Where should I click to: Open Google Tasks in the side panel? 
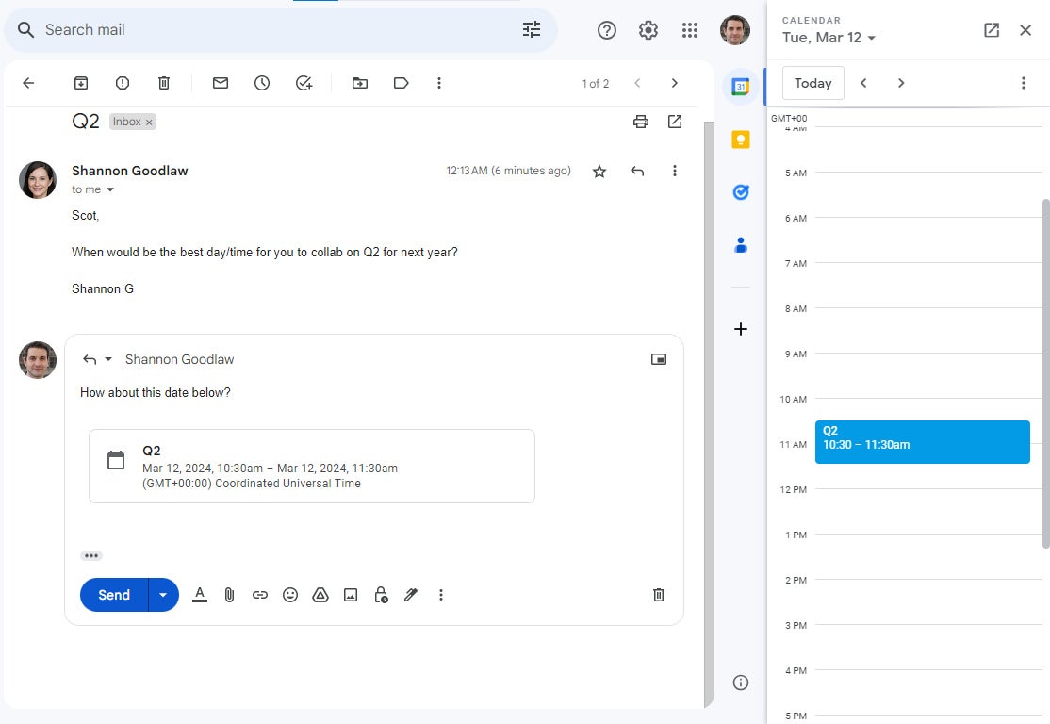[x=741, y=192]
